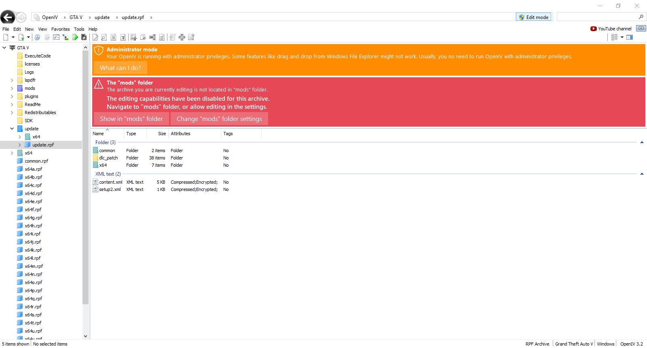Click the replace swap-arrows toolbar icon

[x=162, y=37]
